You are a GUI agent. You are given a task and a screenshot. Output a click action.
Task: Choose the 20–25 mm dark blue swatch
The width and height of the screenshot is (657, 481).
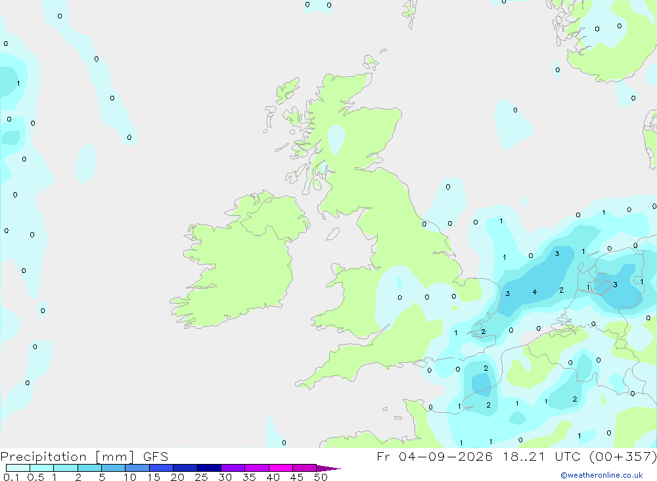185,468
